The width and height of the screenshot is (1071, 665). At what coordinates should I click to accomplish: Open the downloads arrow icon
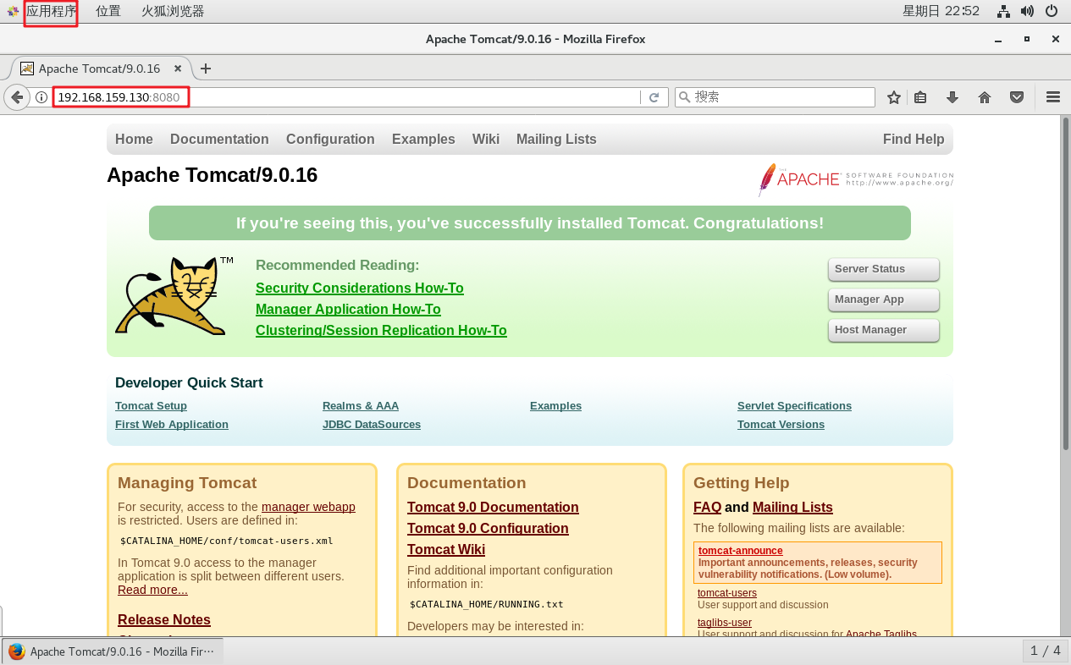pos(952,97)
